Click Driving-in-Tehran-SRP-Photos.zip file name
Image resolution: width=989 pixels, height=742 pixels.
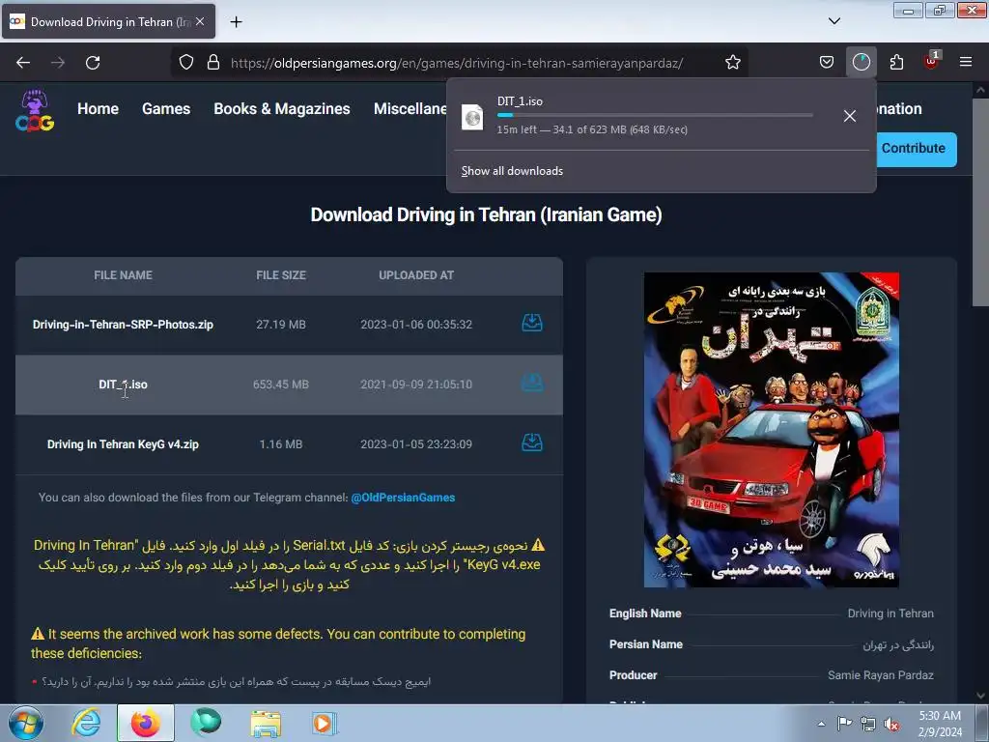[123, 325]
